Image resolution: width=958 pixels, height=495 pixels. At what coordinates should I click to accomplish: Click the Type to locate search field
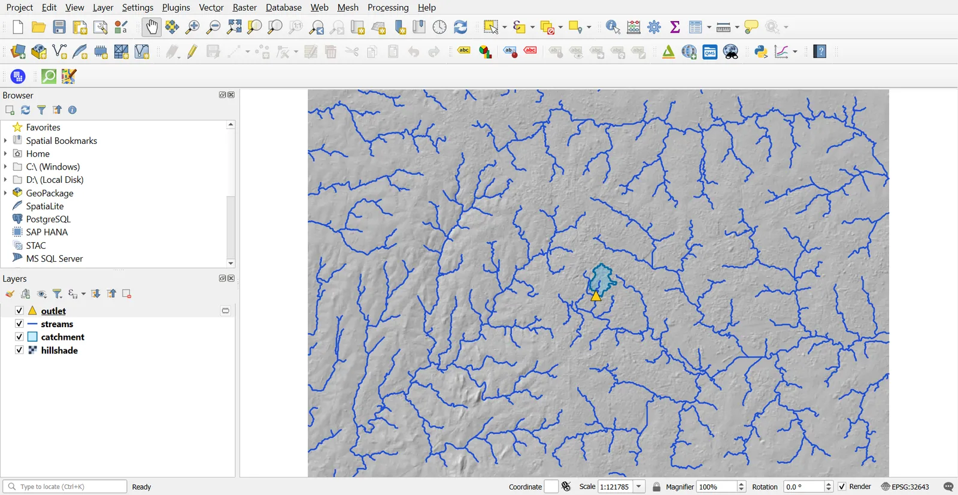(x=65, y=487)
